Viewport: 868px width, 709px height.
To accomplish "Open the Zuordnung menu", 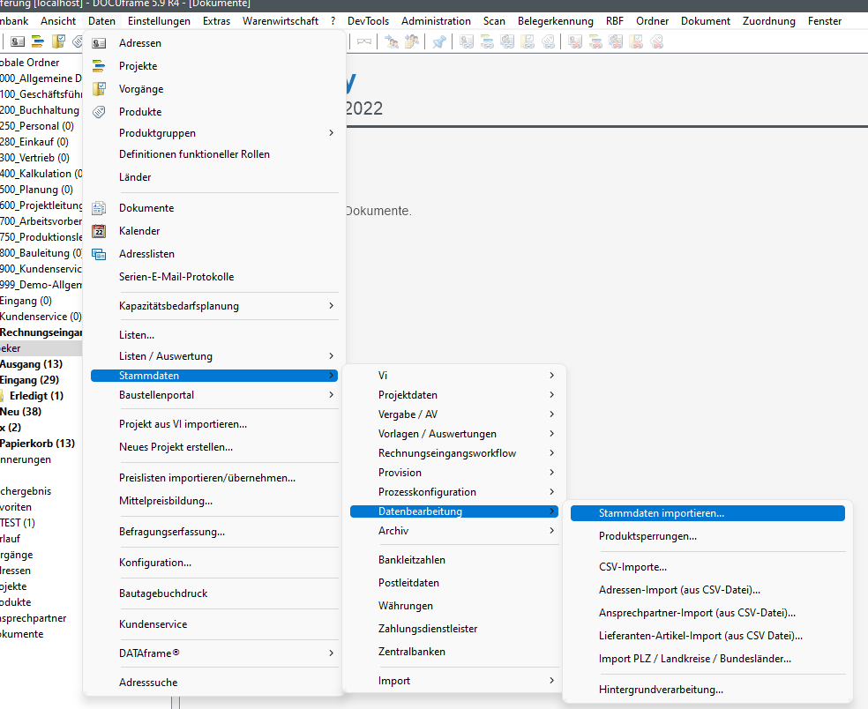I will pyautogui.click(x=769, y=21).
